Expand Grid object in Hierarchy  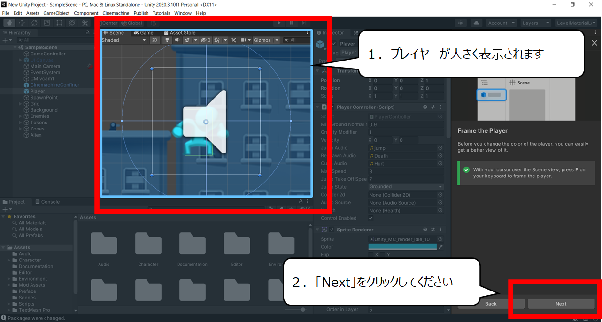[x=20, y=104]
